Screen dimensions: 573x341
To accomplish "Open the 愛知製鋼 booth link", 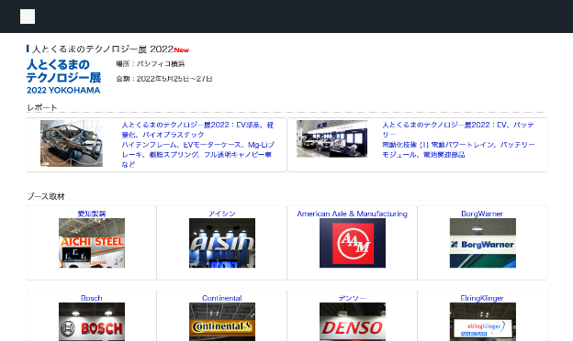I will pos(92,214).
